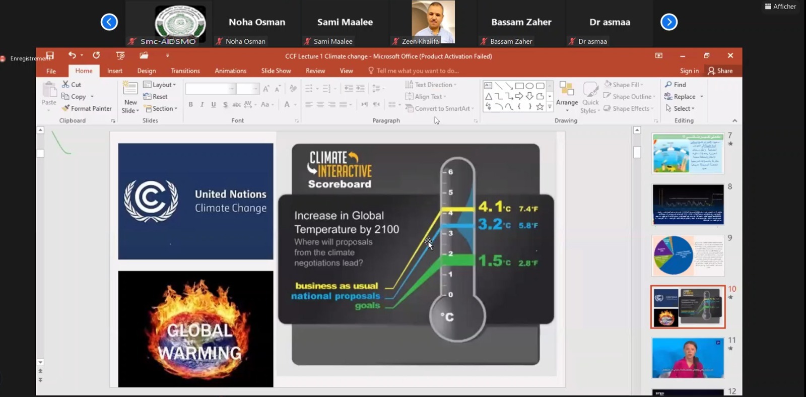Open the Shape Outline dropdown

coord(630,97)
